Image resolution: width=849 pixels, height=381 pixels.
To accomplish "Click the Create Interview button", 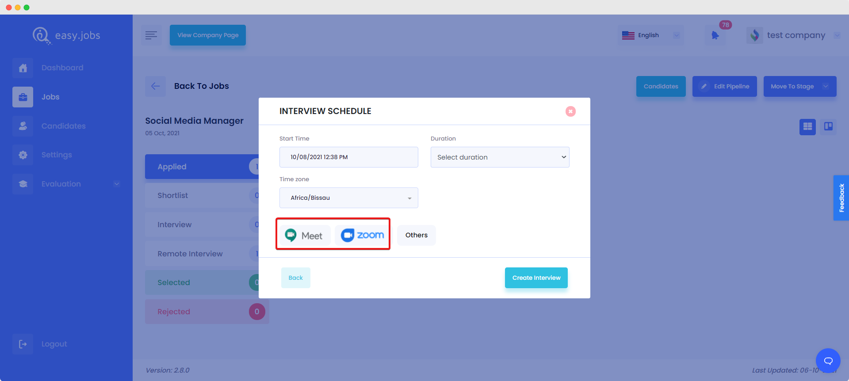I will tap(536, 278).
